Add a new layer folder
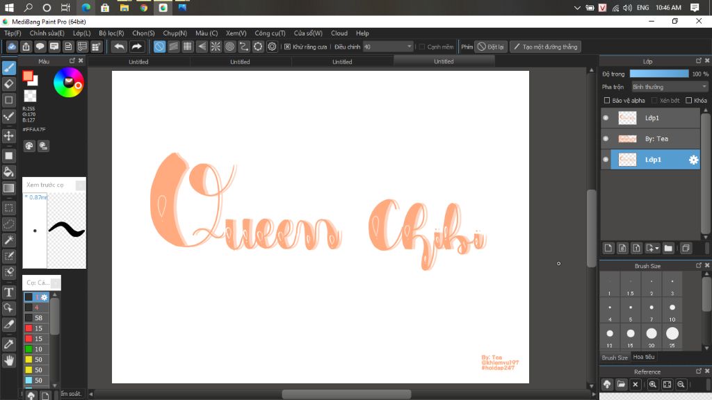 pyautogui.click(x=668, y=248)
